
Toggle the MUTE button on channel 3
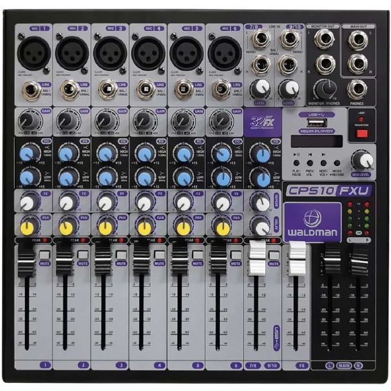point(121,255)
